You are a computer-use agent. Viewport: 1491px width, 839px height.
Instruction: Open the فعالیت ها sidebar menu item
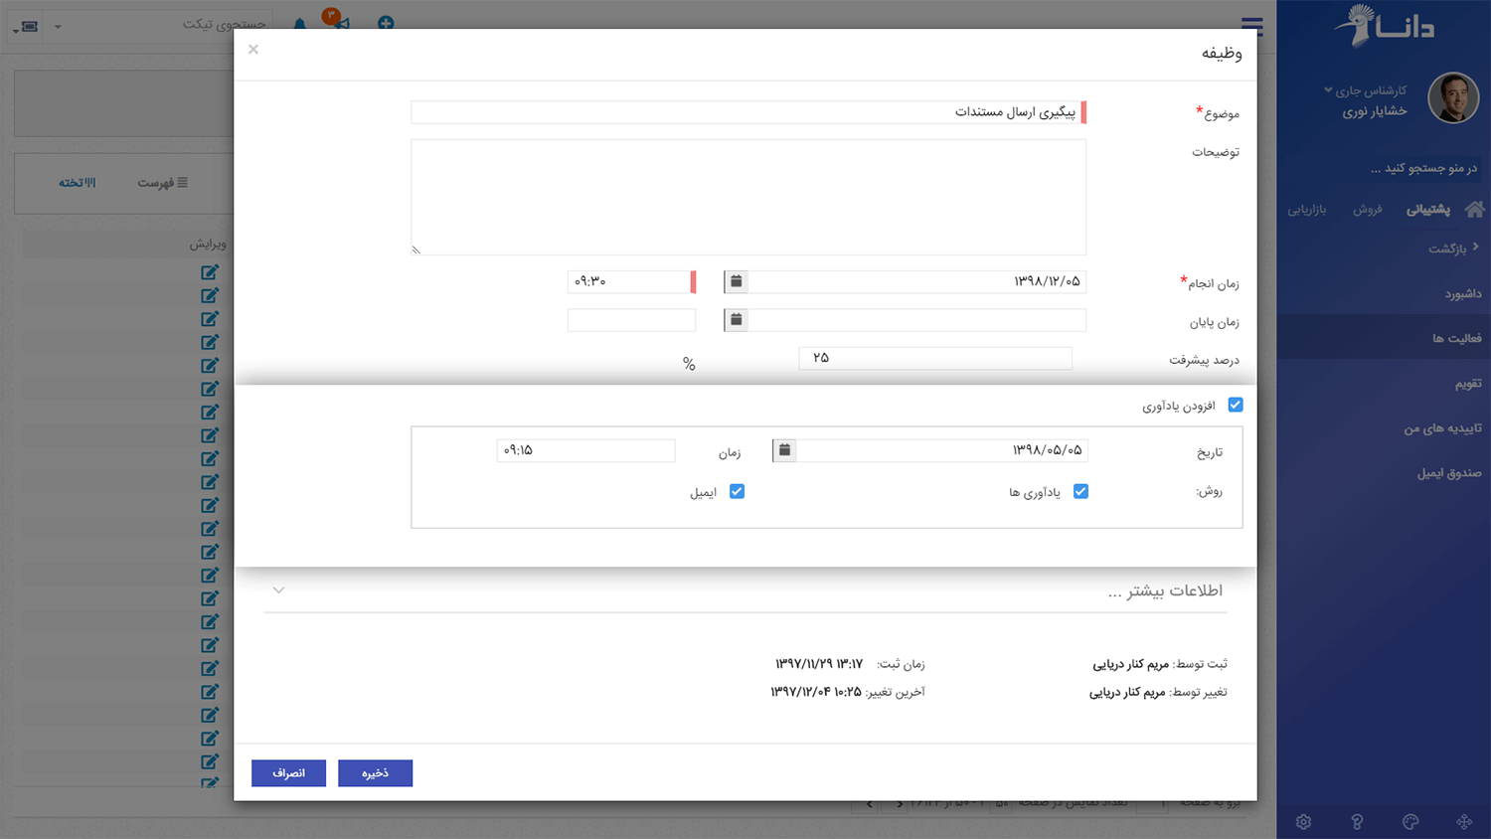pos(1456,338)
